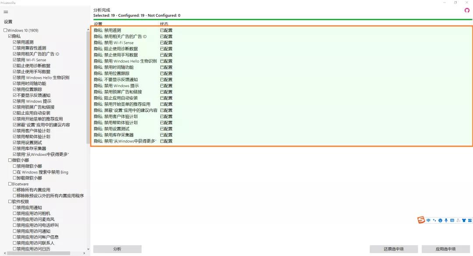
Task: Toggle 禁止使用手写数据 checkbox in the tree
Action: click(x=14, y=71)
